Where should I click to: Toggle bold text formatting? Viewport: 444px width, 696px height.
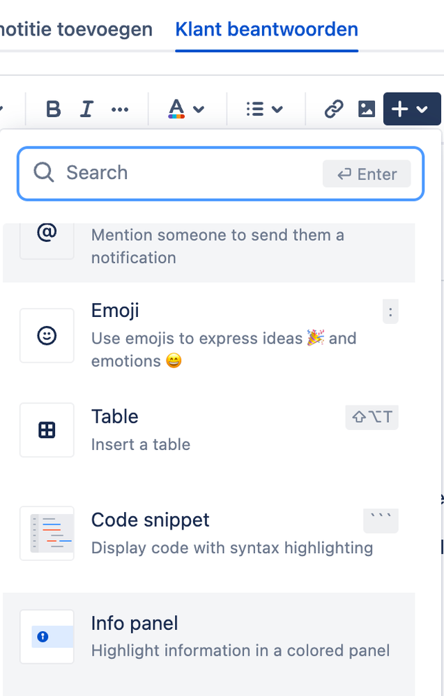53,109
